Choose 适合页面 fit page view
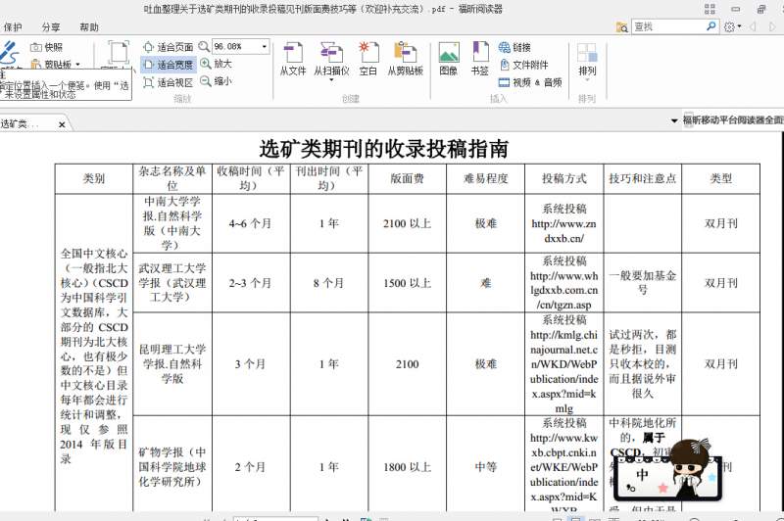Screen dimensions: 784x521 (x=168, y=47)
